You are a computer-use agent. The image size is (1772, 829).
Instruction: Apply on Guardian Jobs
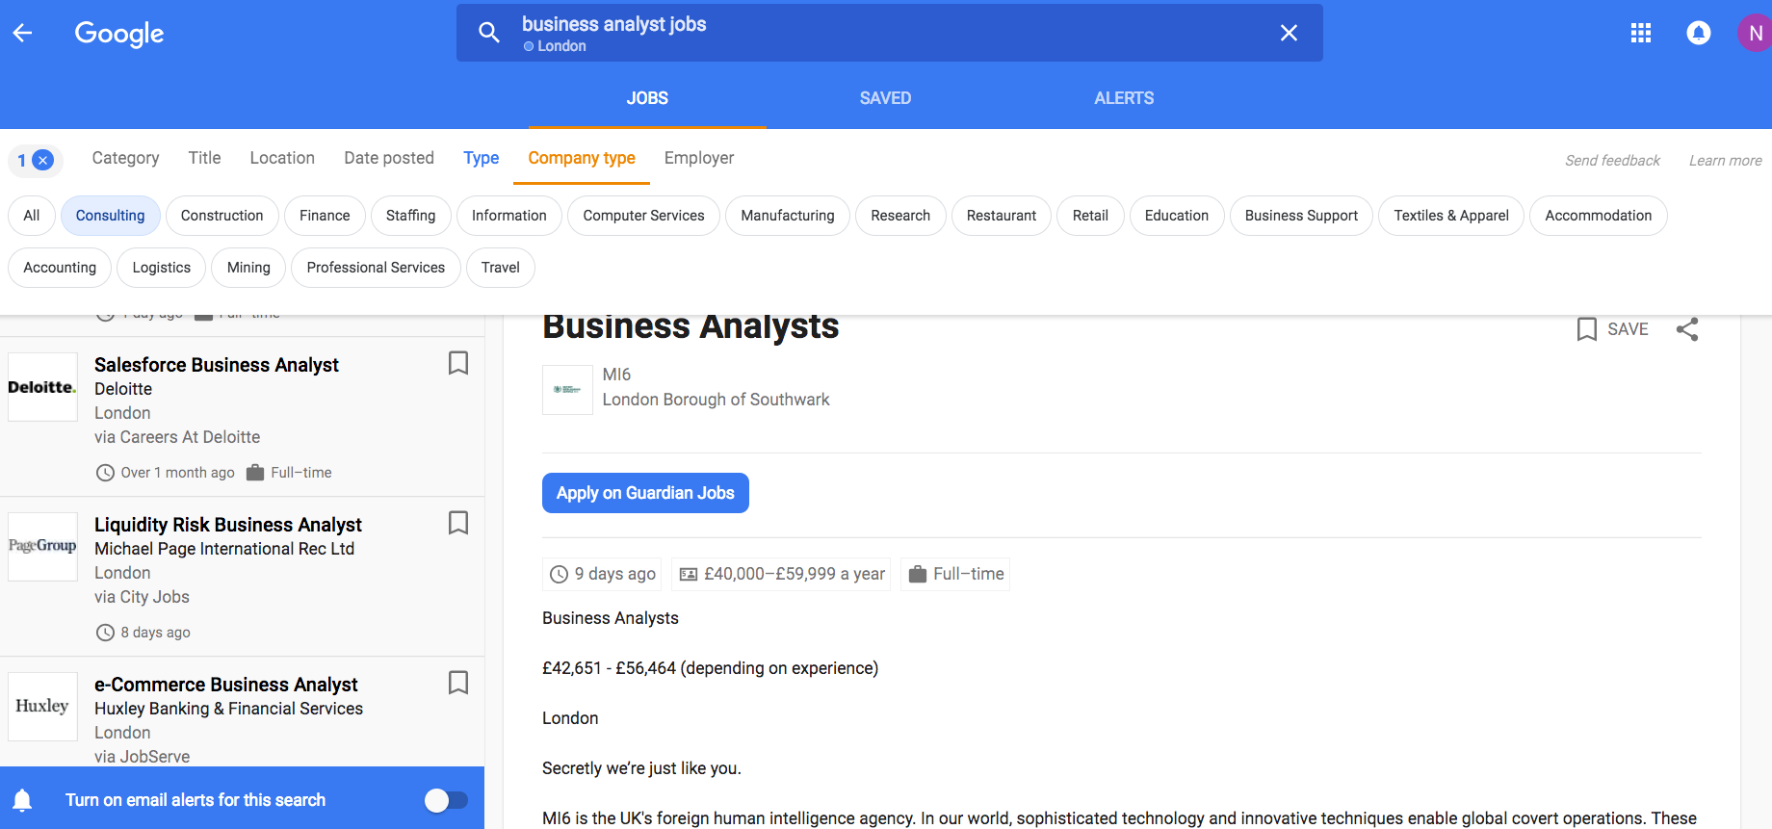click(645, 493)
